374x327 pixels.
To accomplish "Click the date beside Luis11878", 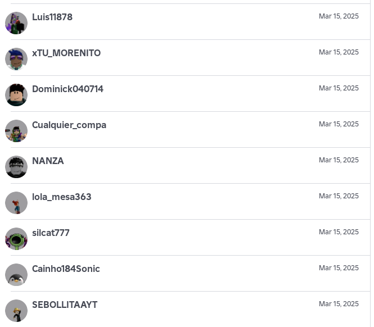I will tap(339, 16).
